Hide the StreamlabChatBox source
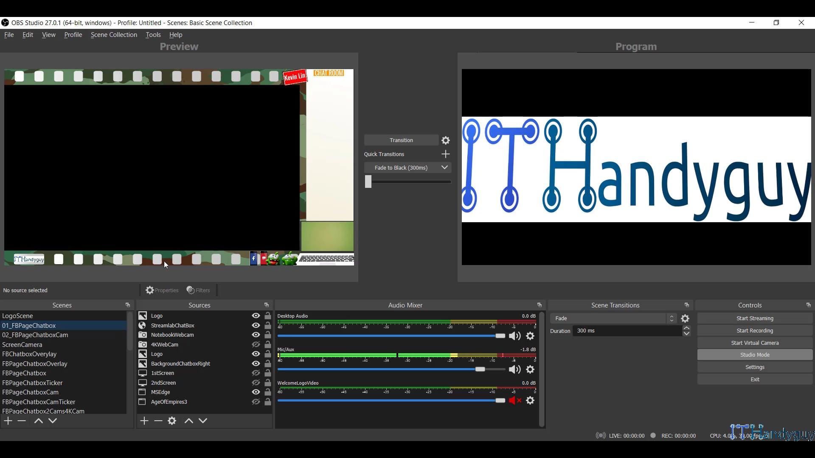The height and width of the screenshot is (458, 815). [x=256, y=326]
